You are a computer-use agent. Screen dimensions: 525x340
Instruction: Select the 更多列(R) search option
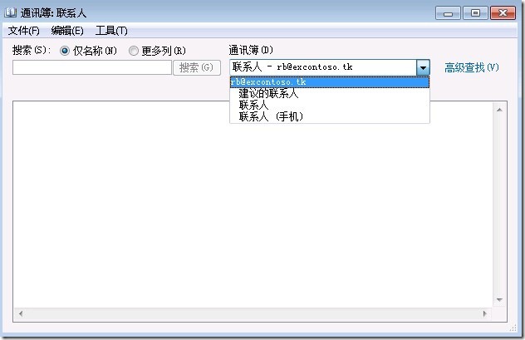(134, 51)
